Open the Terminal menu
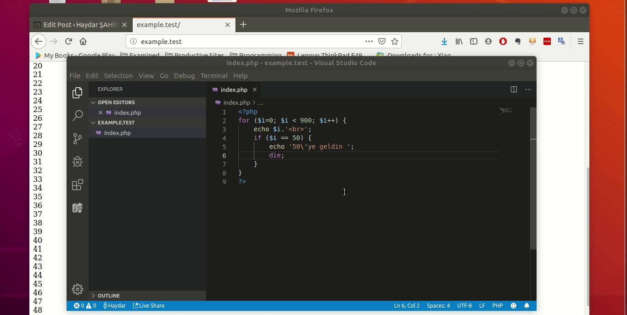The image size is (627, 315). 214,76
